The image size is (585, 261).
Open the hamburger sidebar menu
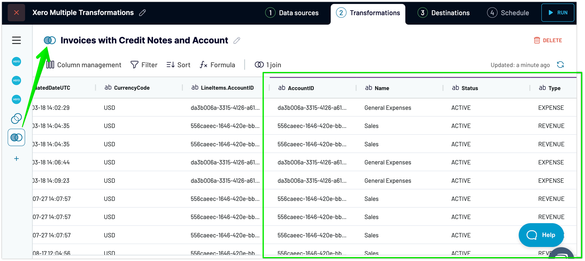point(16,40)
